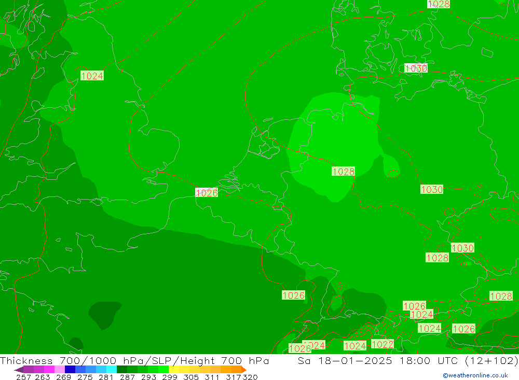This screenshot has height=380, width=519.
Task: Click the 305 value on the legend
Action: pyautogui.click(x=190, y=377)
